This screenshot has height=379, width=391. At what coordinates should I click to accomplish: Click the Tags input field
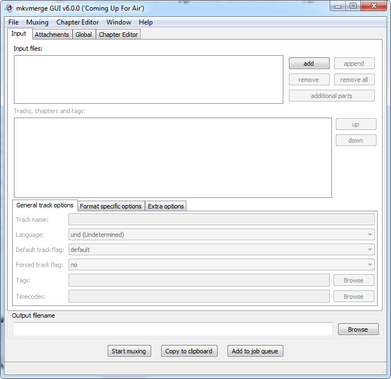tap(199, 280)
